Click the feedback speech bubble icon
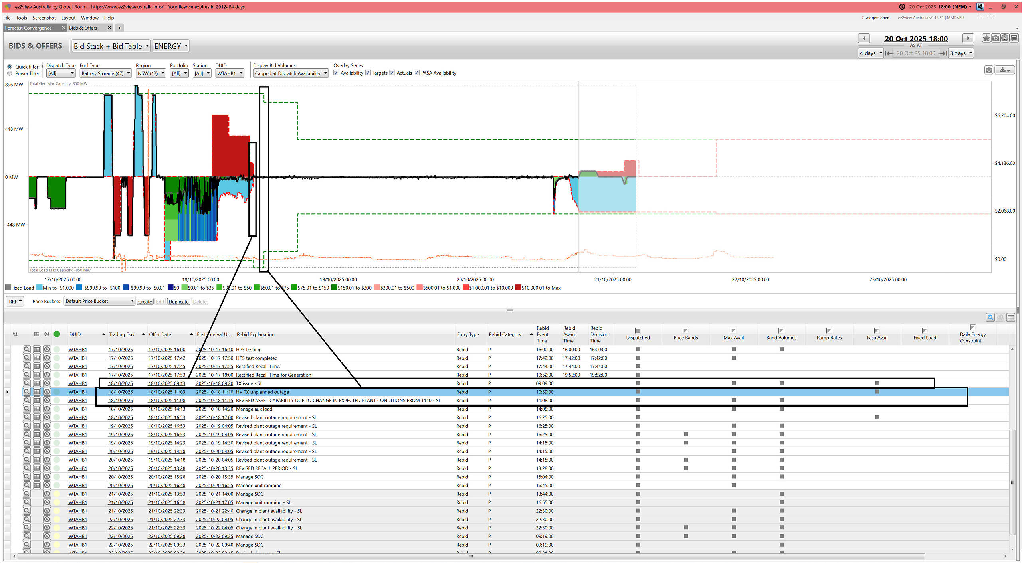Image resolution: width=1022 pixels, height=563 pixels. [x=1014, y=38]
